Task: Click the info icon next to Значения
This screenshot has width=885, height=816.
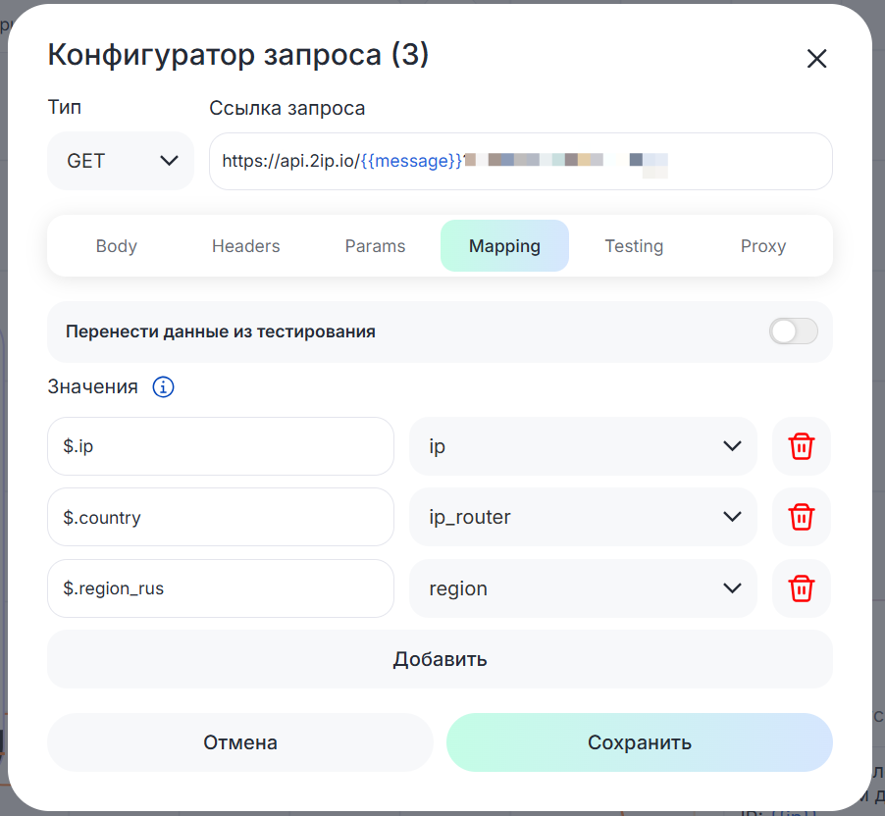Action: coord(163,387)
